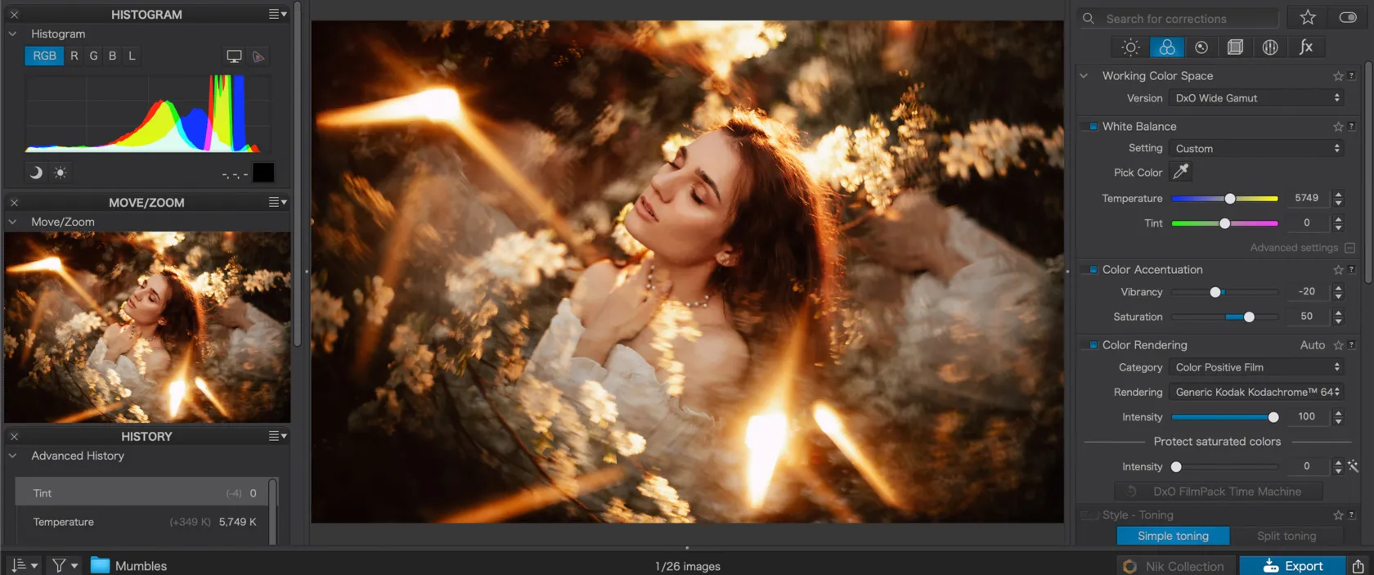The image size is (1374, 575).
Task: Open Nik Collection button
Action: pos(1174,566)
